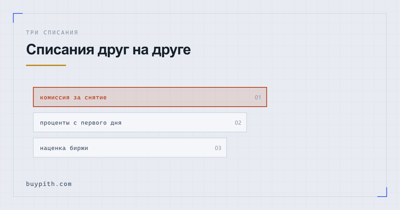Open the buypith.com link

[x=49, y=184]
